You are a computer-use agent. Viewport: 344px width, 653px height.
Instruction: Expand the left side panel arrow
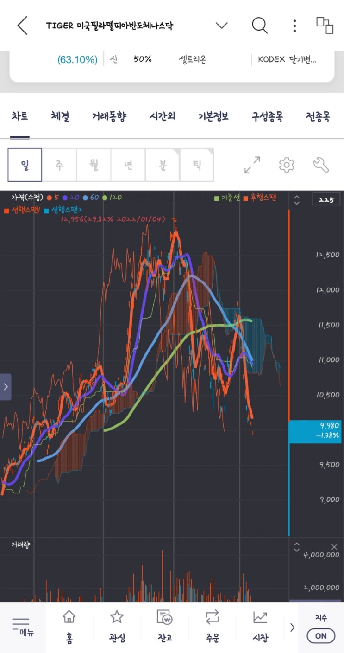pyautogui.click(x=6, y=386)
